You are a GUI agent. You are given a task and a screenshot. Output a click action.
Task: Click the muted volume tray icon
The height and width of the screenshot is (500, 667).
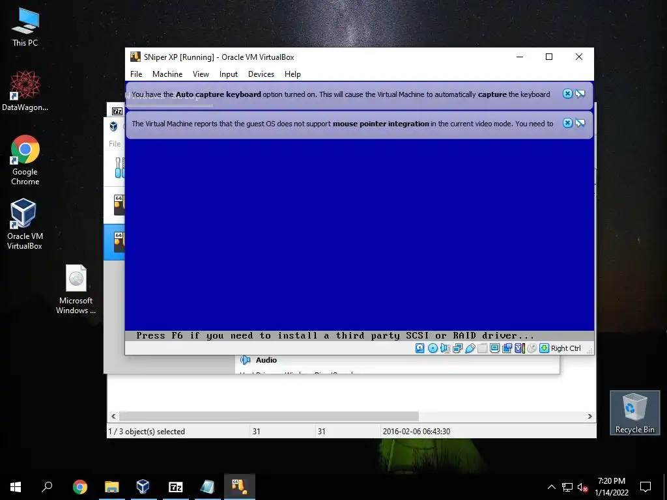pos(583,487)
